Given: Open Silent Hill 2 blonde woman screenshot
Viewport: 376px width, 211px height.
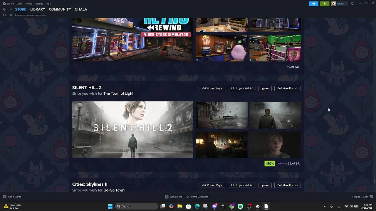Looking at the screenshot, I should pyautogui.click(x=275, y=145).
